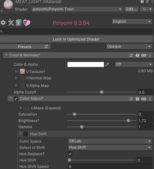Click the MEAT_LIGHT material preview sphere
154x169 pixels.
click(x=8, y=5)
